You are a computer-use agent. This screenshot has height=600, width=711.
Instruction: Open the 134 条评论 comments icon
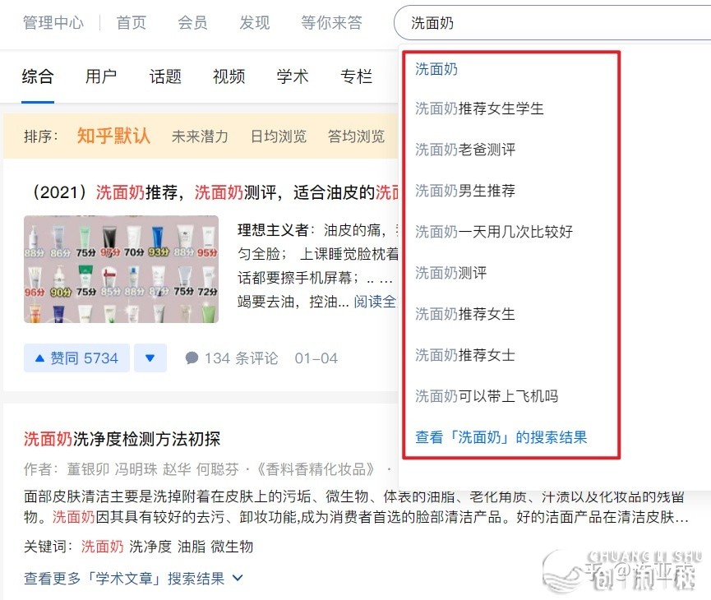(192, 358)
